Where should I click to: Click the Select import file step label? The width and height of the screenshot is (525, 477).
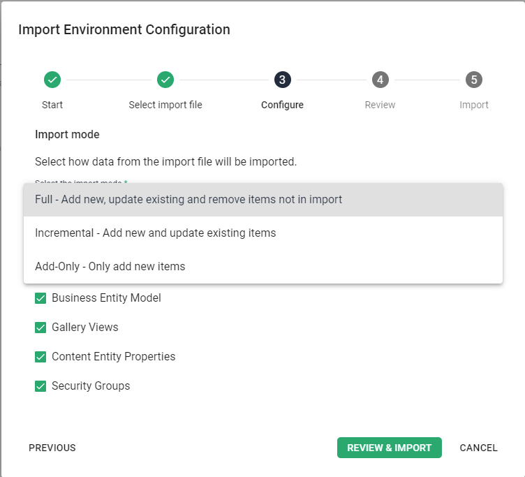[165, 105]
